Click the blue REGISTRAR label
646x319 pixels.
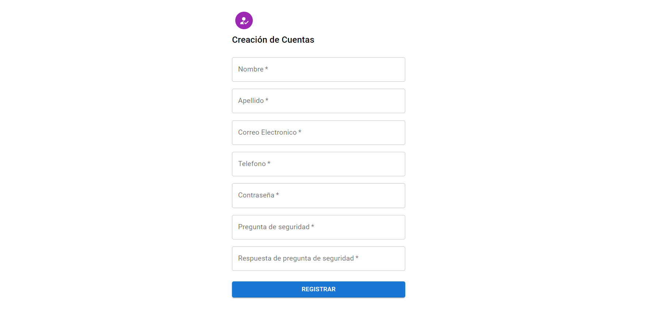318,289
